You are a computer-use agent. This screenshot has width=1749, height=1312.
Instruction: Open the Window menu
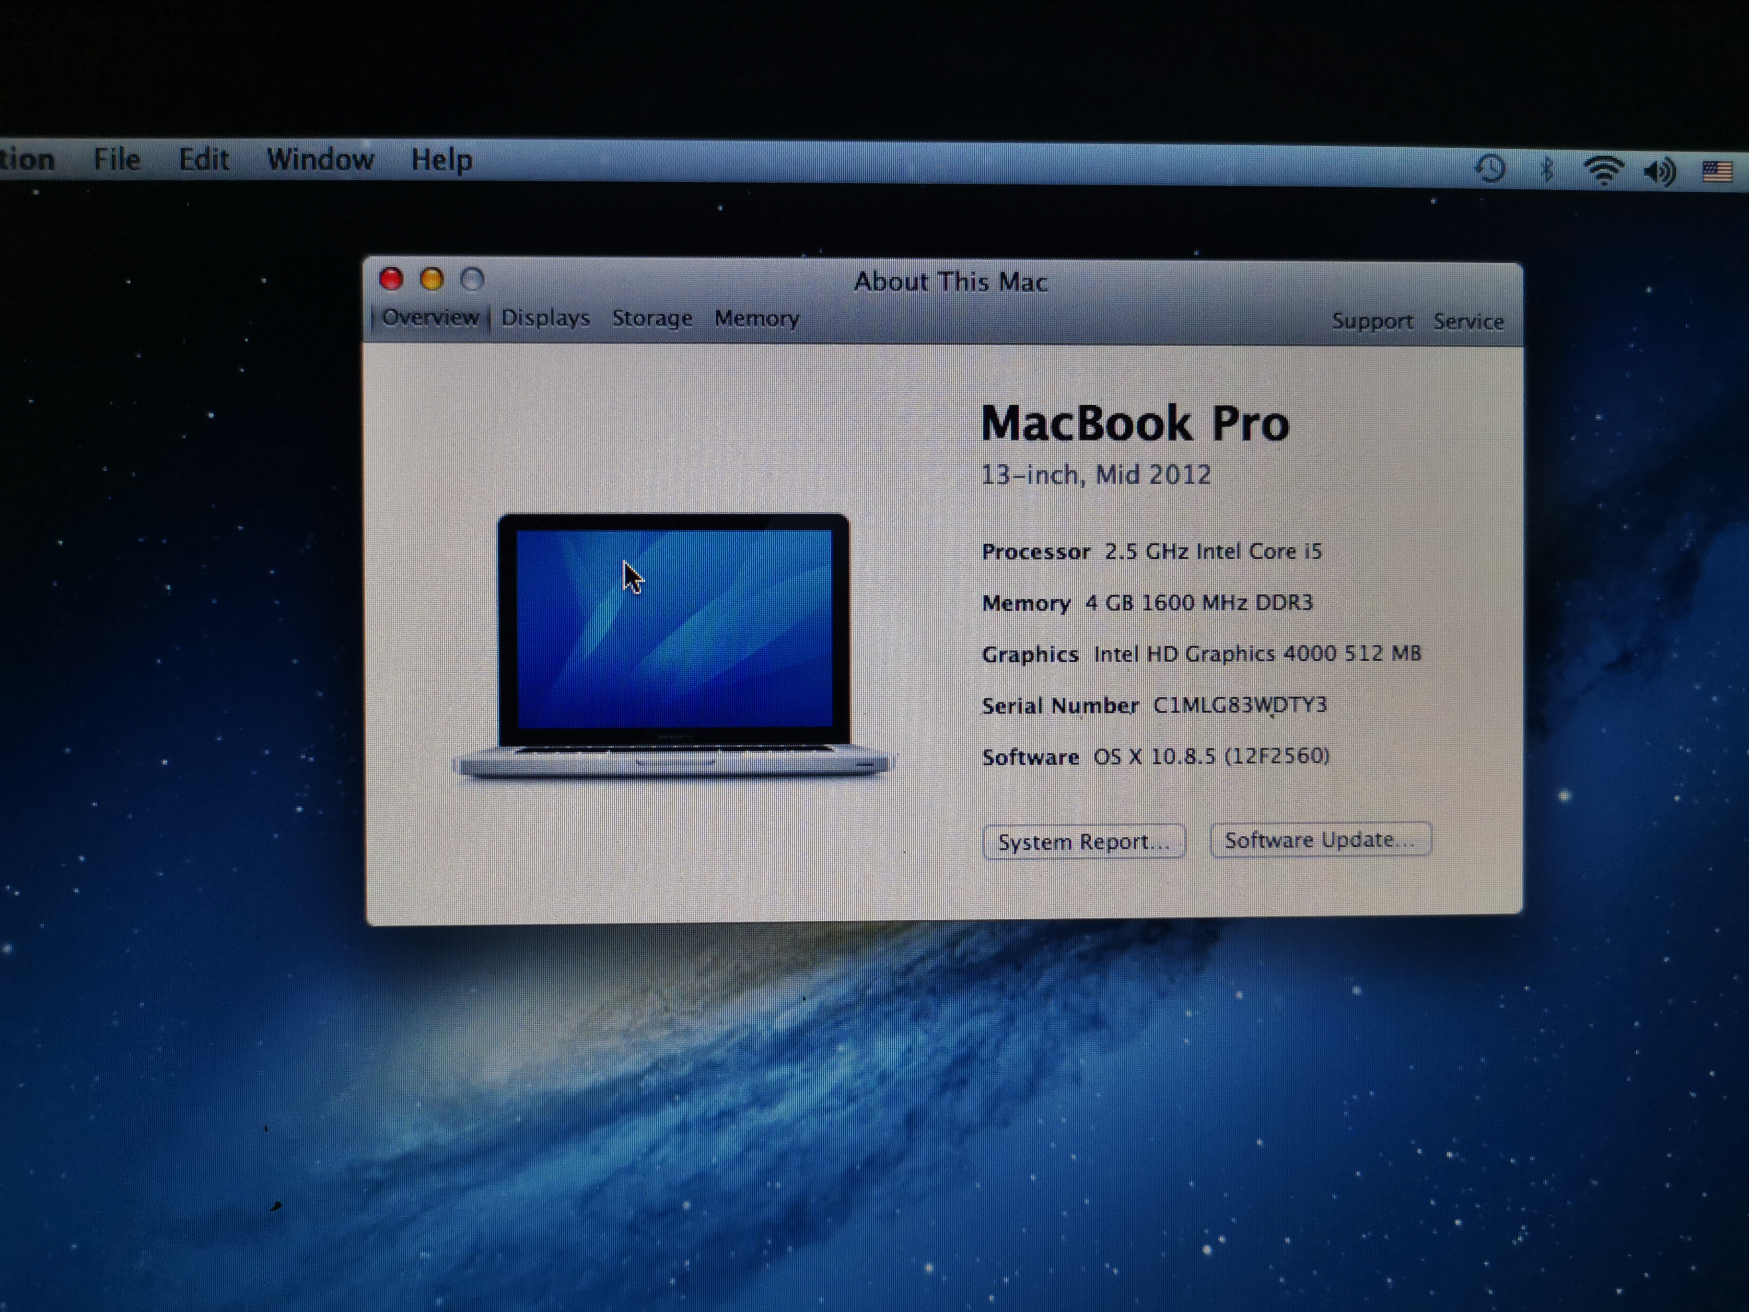click(x=320, y=160)
